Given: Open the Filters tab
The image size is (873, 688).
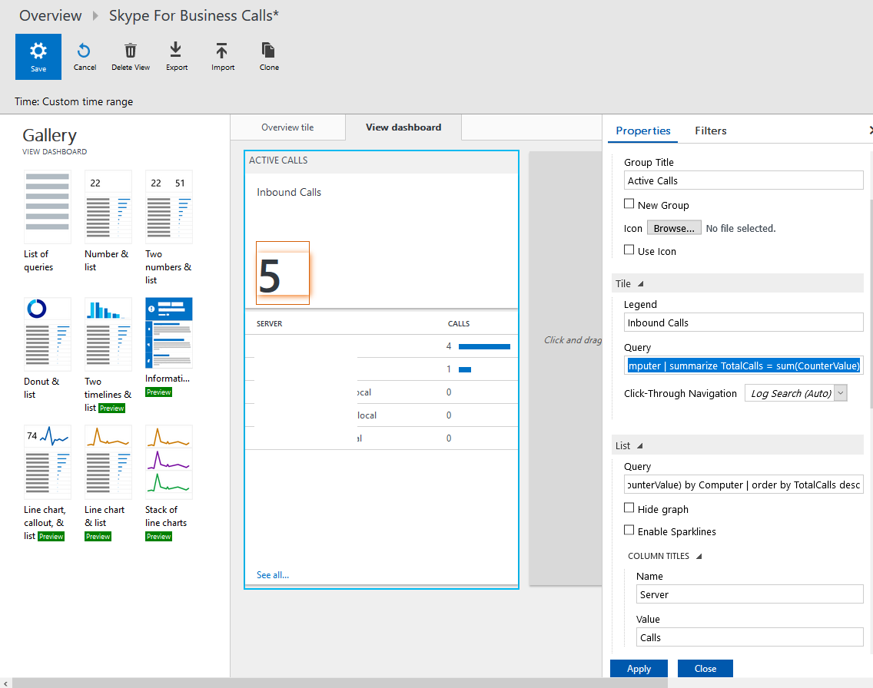Looking at the screenshot, I should coord(710,131).
